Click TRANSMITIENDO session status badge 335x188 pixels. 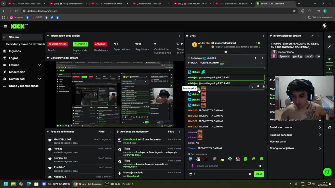tap(58, 44)
